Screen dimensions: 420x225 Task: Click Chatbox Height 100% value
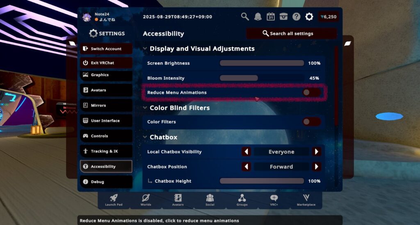click(x=314, y=181)
